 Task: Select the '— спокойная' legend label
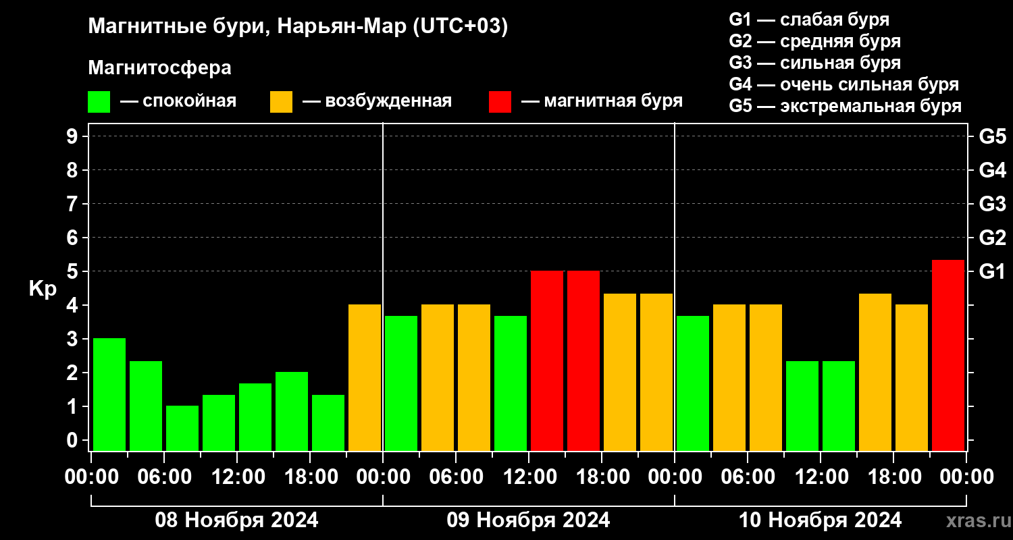[x=178, y=101]
